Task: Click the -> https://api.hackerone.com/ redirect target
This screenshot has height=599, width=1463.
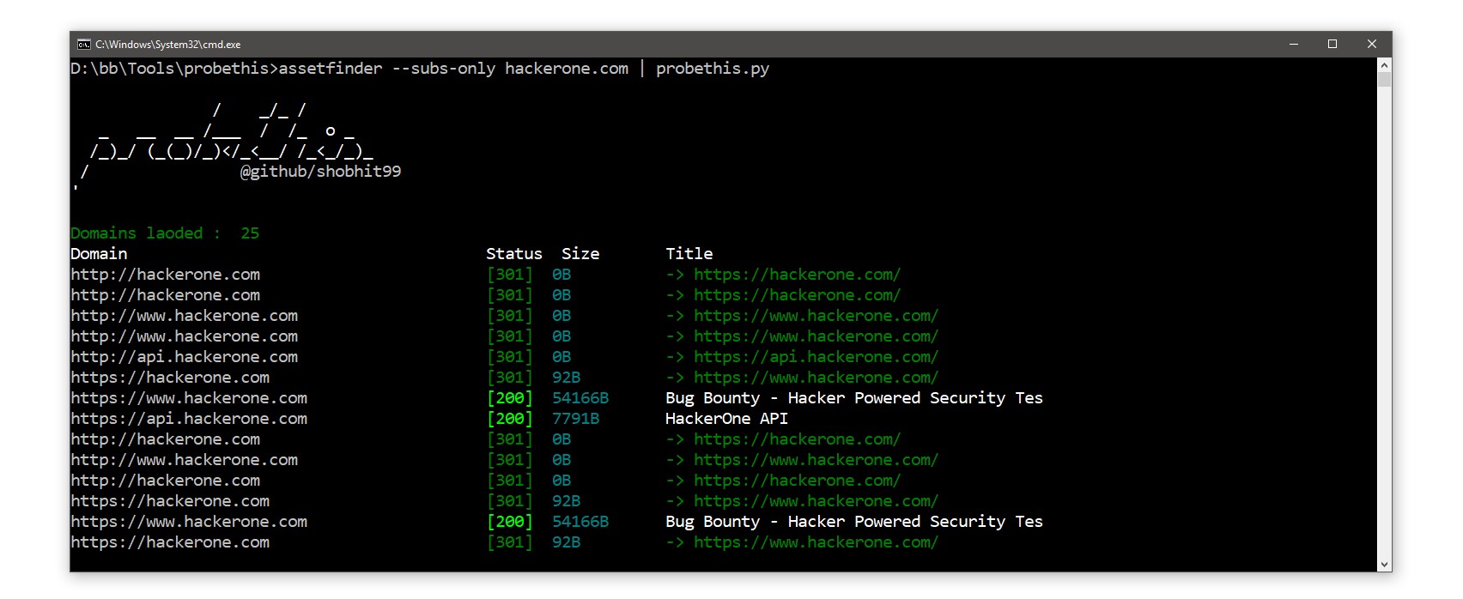Action: point(802,357)
